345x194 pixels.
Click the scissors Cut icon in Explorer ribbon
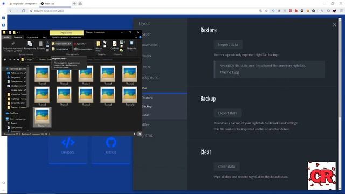click(x=47, y=42)
